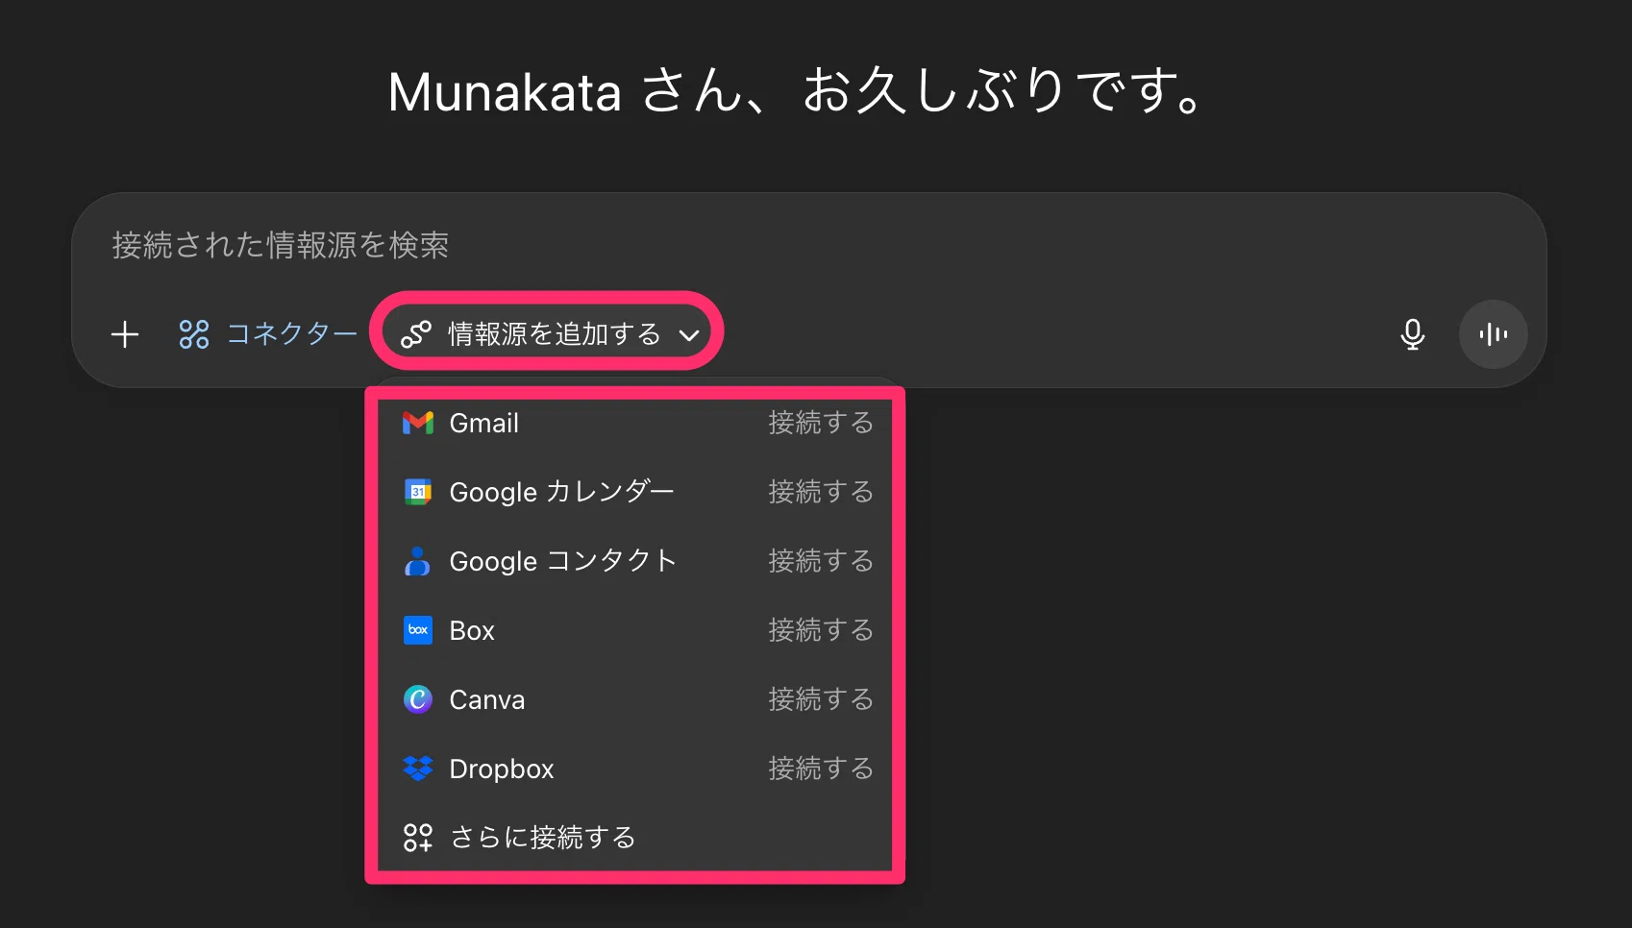Collapse the 情報源を追加する dropdown chevron
The image size is (1632, 928).
688,335
